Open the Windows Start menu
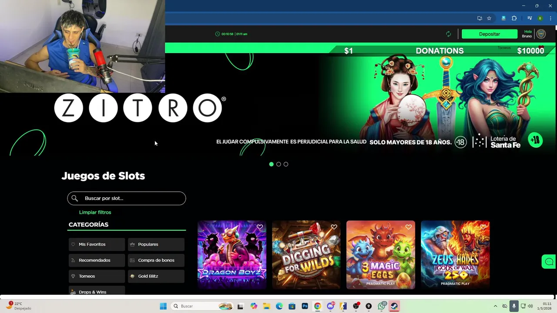557x313 pixels. pos(163,306)
